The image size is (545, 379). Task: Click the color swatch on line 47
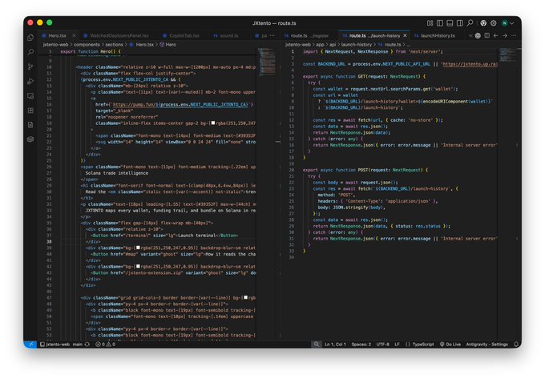pyautogui.click(x=245, y=298)
